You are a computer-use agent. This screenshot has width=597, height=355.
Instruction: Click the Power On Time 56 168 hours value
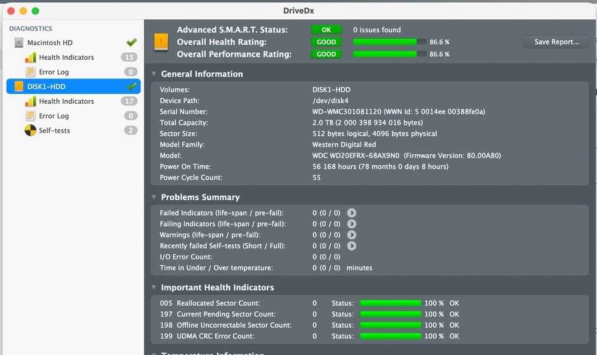tap(381, 166)
